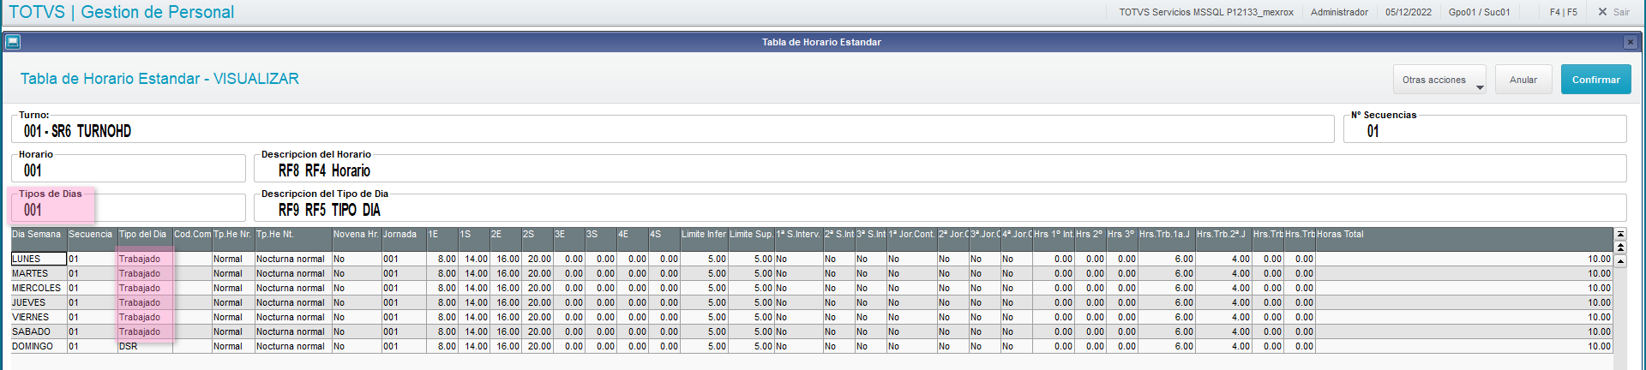Click the Turno input field
Image resolution: width=1646 pixels, height=370 pixels.
click(672, 131)
